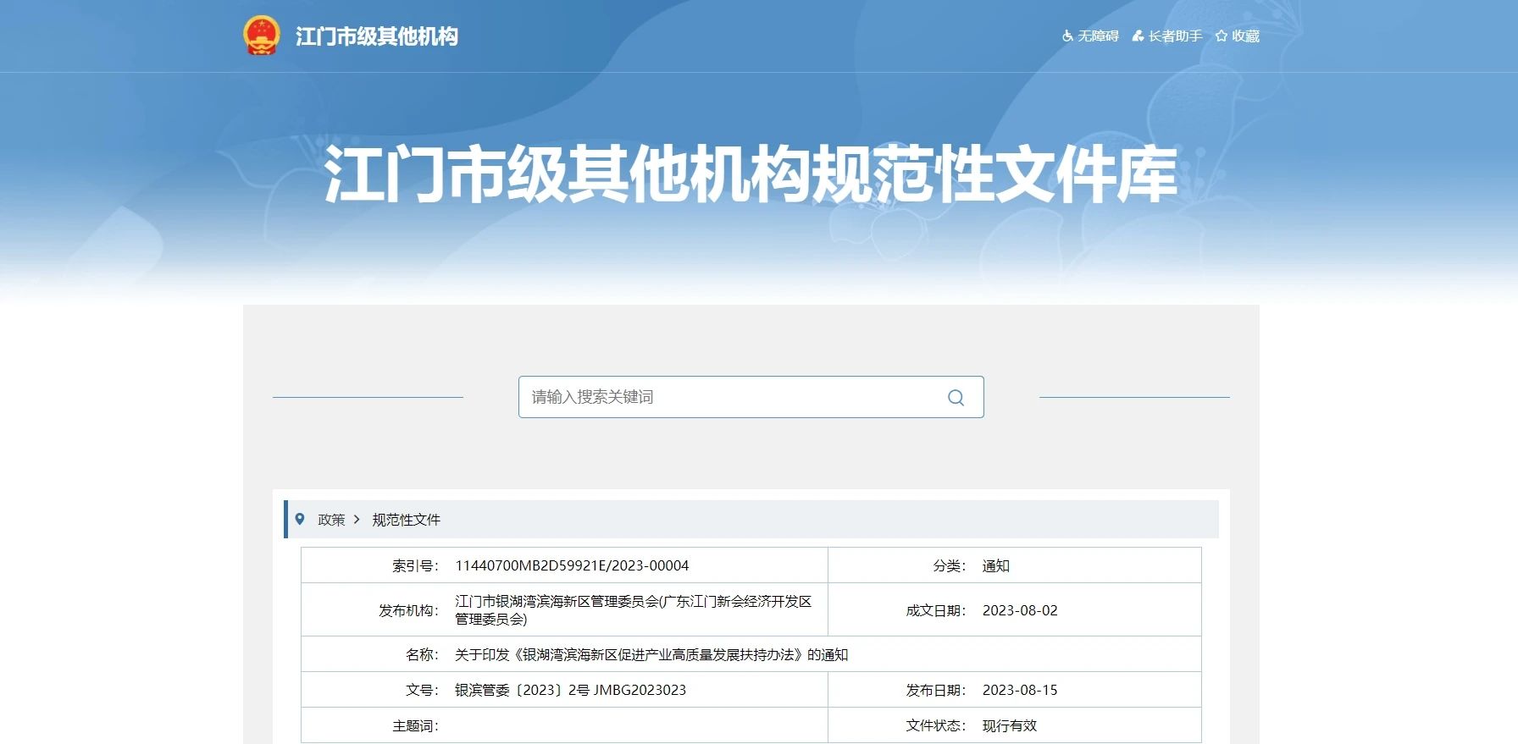Click the 成文日期 value 2023-08-02

1020,610
